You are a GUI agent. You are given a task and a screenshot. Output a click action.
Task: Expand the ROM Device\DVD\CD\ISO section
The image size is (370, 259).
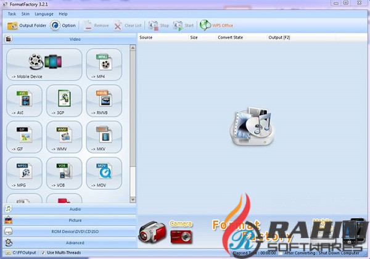70,231
